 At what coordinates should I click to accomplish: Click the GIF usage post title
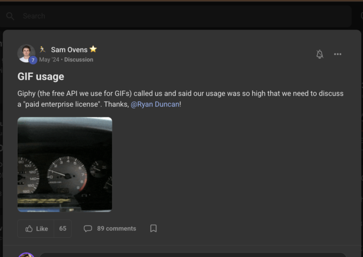[41, 77]
